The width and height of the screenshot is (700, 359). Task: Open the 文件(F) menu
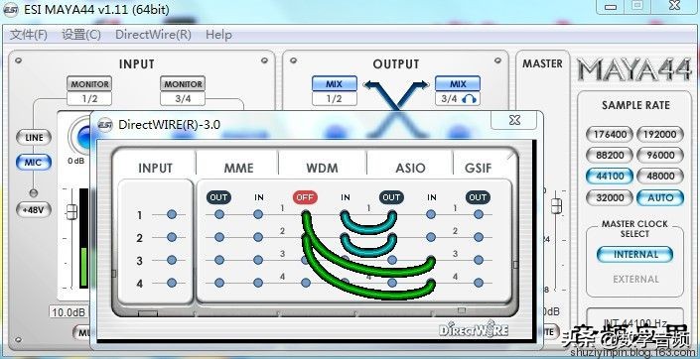coord(29,35)
